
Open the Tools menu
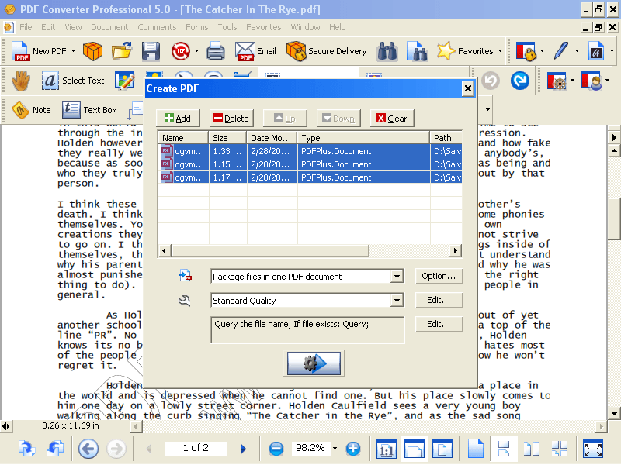pyautogui.click(x=227, y=27)
